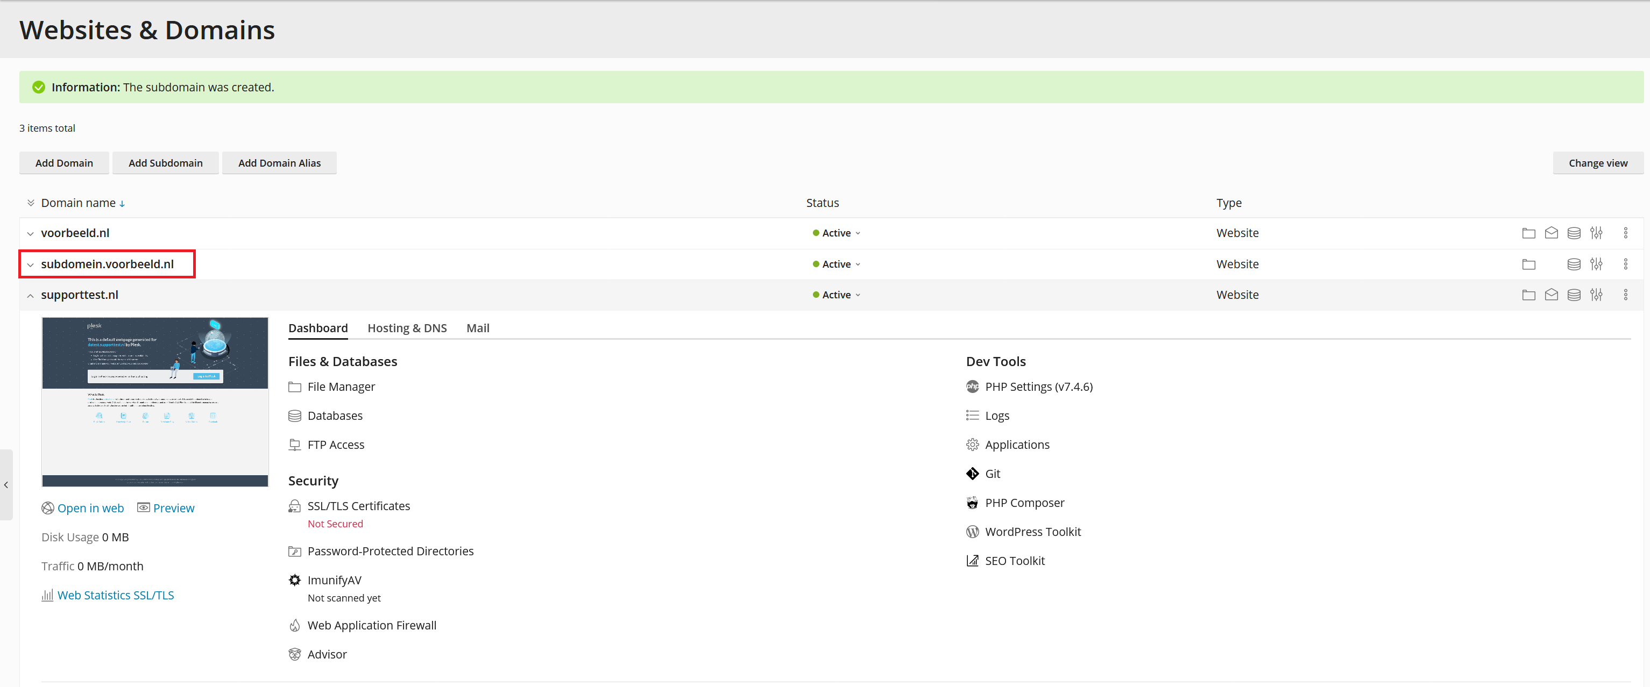This screenshot has width=1650, height=687.
Task: Expand the subdomein.voorbeeld.nl row chevron
Action: click(x=30, y=264)
